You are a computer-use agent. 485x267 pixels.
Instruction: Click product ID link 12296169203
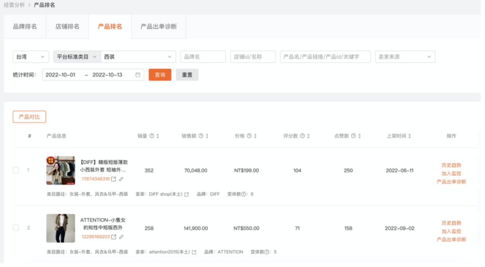click(x=96, y=237)
